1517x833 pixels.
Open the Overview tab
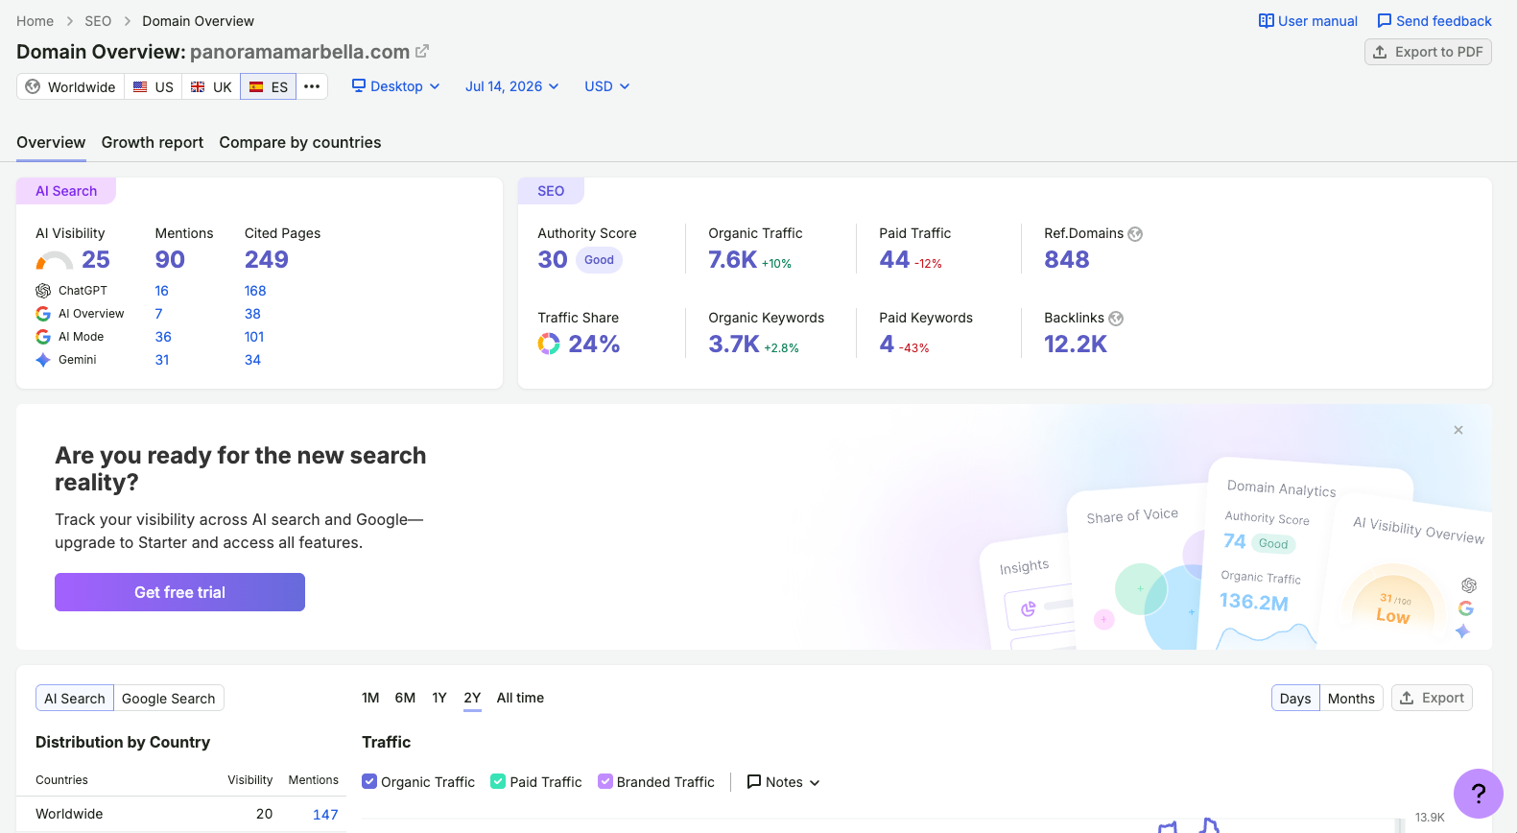click(51, 142)
